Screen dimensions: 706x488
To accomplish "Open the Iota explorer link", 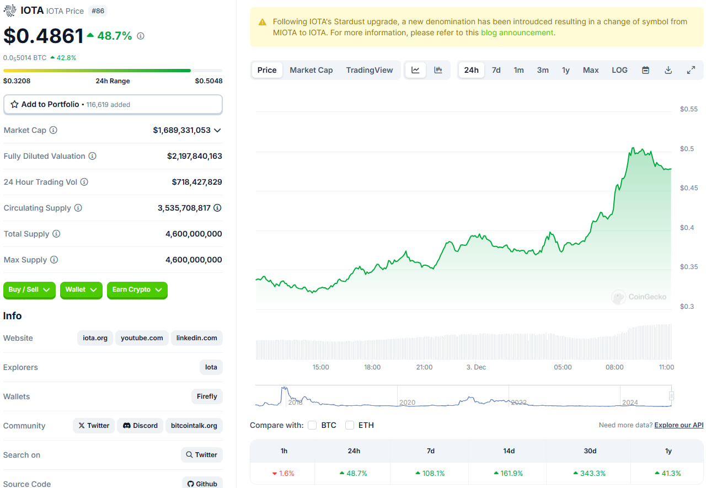I will tap(211, 367).
